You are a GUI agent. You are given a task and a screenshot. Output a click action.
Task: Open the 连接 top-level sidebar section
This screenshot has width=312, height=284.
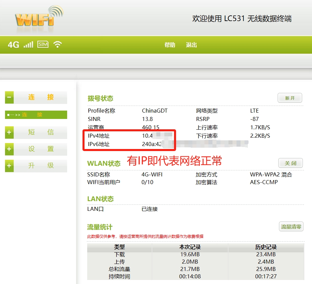pos(41,97)
